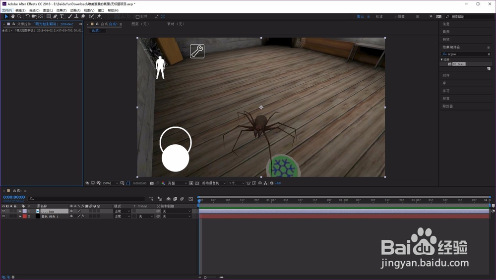This screenshot has width=496, height=280.
Task: Hide layer 1 with its eye toggle
Action: [3, 211]
